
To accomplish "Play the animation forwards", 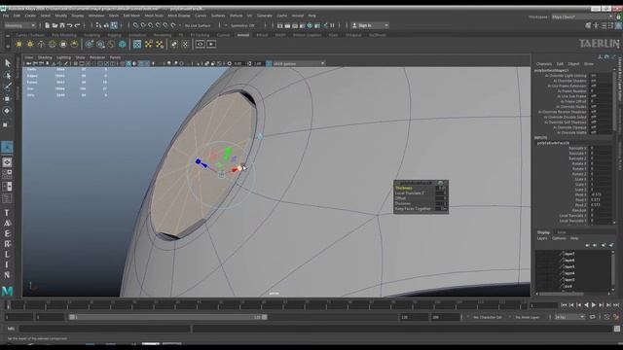I will coord(594,304).
